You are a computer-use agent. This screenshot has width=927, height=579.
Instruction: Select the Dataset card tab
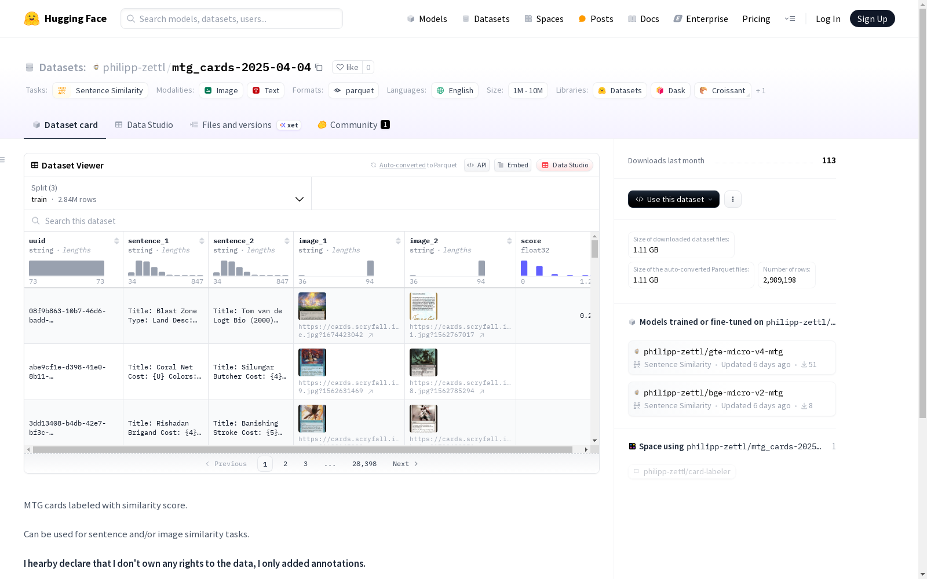[65, 125]
